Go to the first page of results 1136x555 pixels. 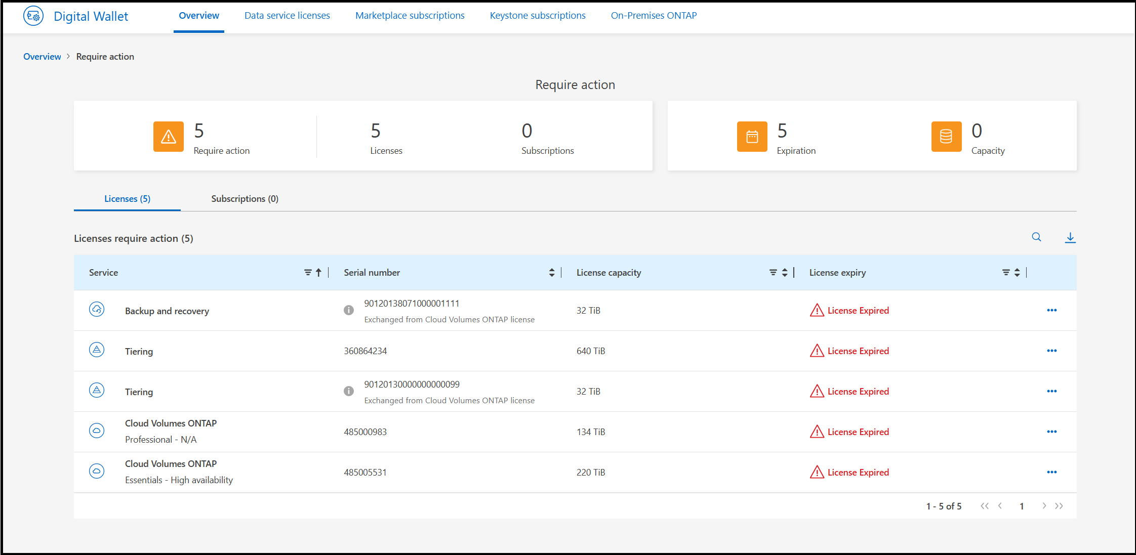(985, 506)
